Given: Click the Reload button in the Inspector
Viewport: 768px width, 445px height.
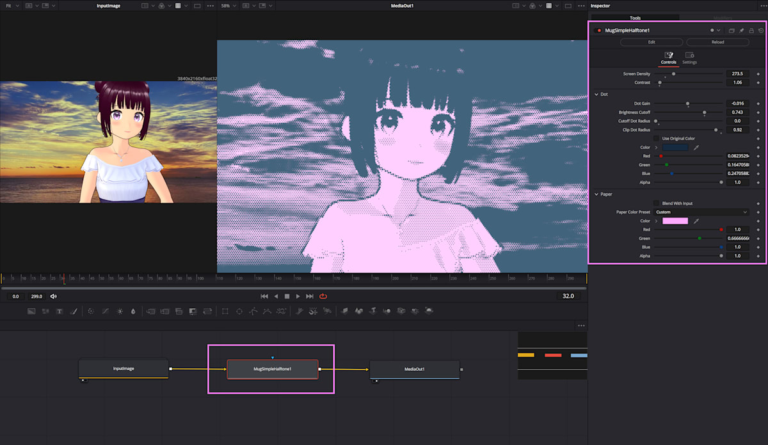Looking at the screenshot, I should point(717,42).
